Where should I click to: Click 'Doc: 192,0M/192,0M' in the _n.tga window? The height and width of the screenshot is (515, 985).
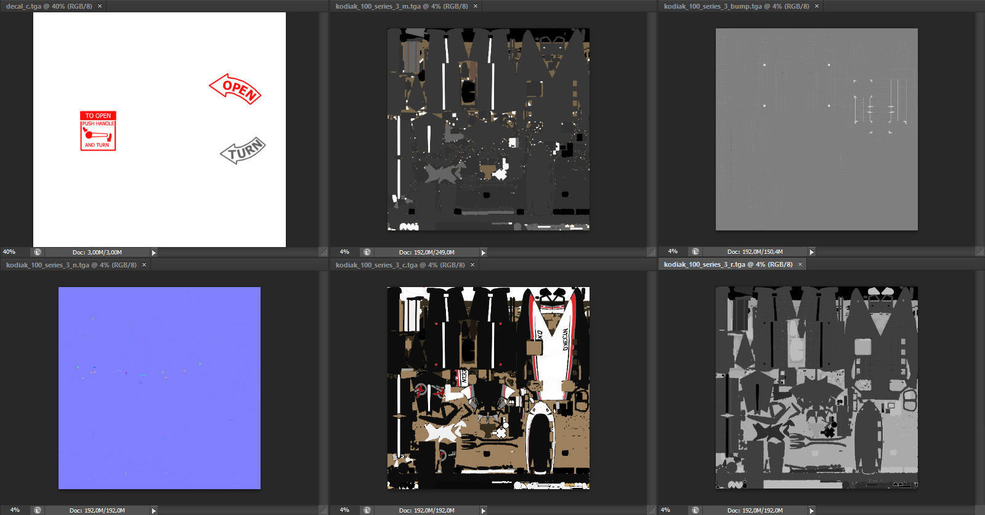click(97, 510)
